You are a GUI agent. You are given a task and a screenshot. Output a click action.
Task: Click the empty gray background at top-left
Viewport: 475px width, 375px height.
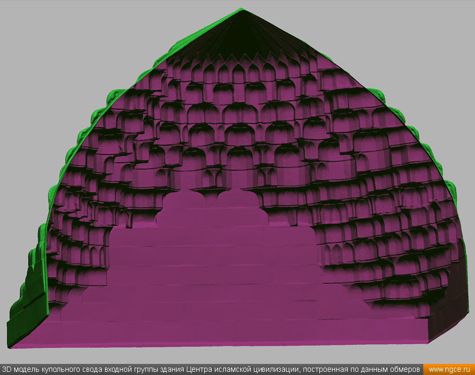coord(53,42)
